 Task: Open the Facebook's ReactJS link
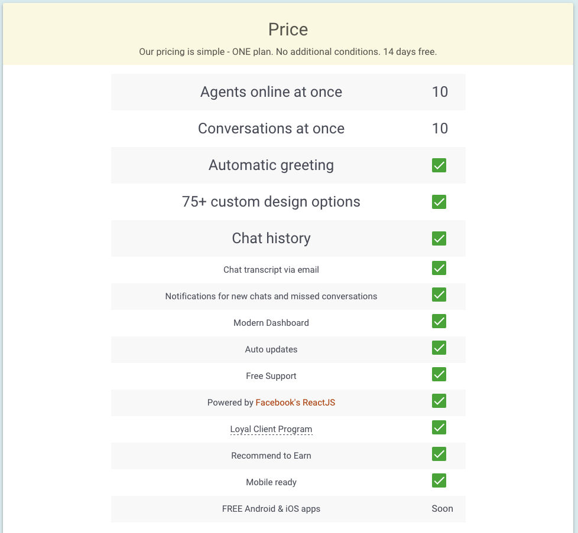click(x=295, y=402)
